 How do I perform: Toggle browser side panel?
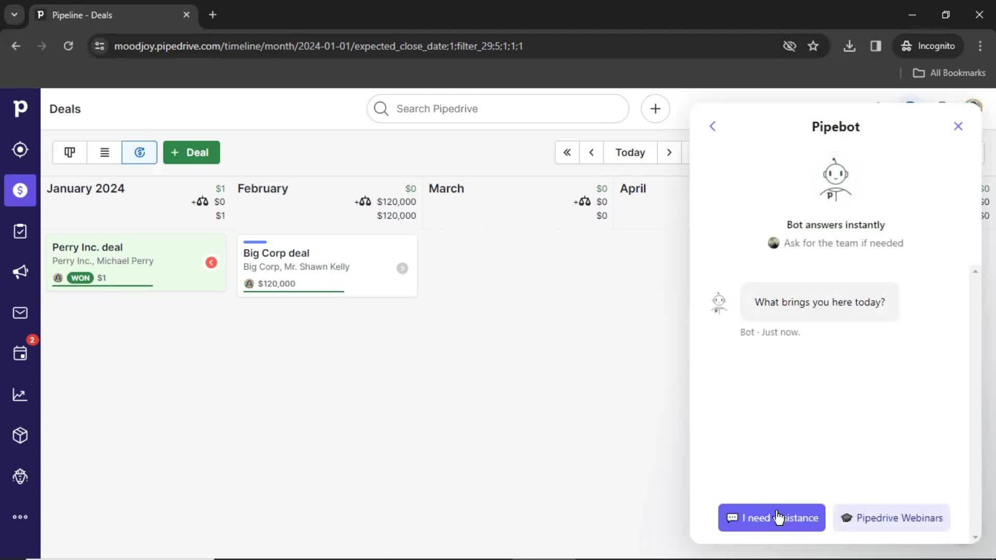click(876, 46)
